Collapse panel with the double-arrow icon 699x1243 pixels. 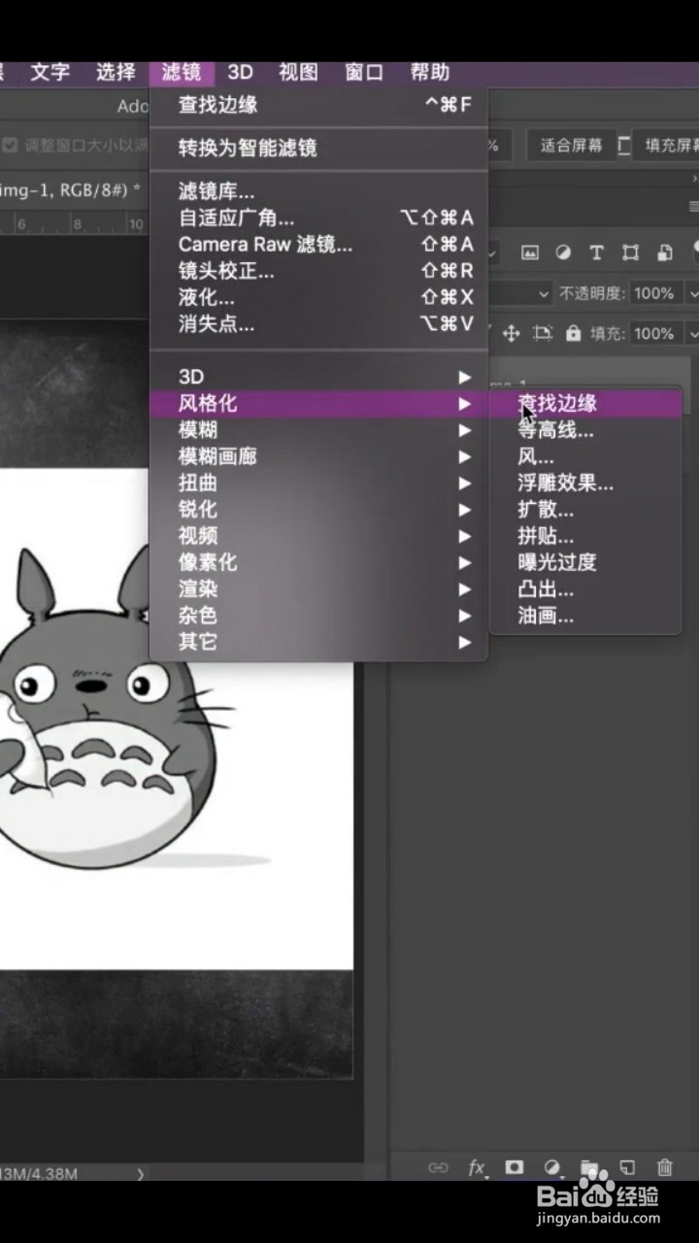(694, 179)
